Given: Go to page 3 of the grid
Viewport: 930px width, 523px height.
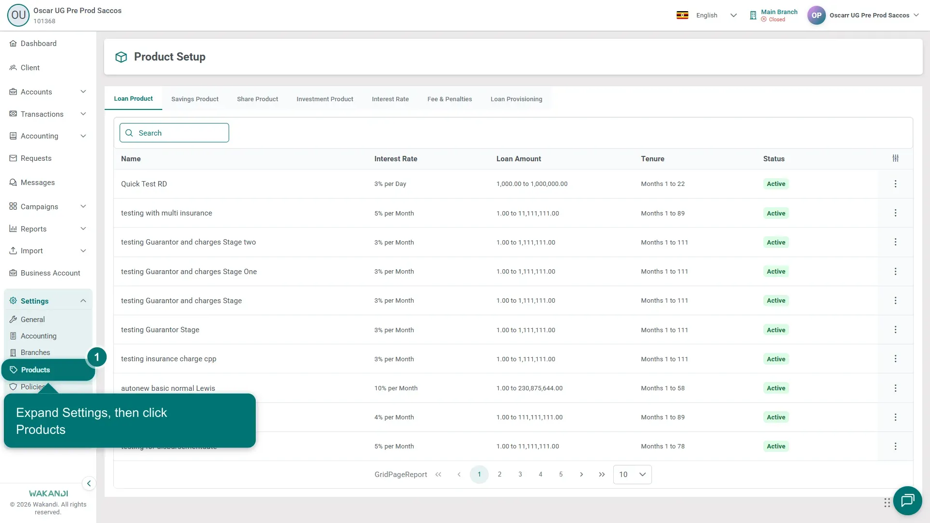Looking at the screenshot, I should point(520,475).
